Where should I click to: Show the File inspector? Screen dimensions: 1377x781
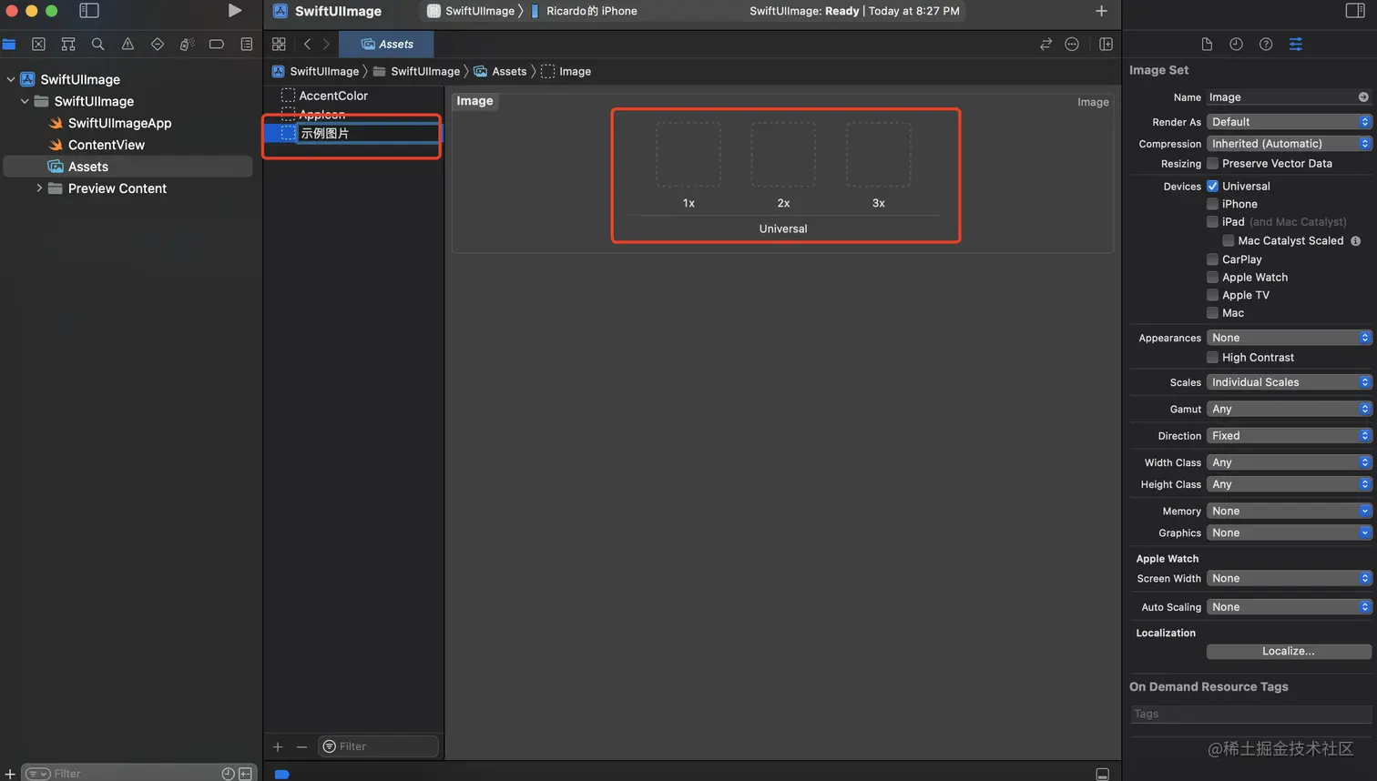click(x=1207, y=44)
